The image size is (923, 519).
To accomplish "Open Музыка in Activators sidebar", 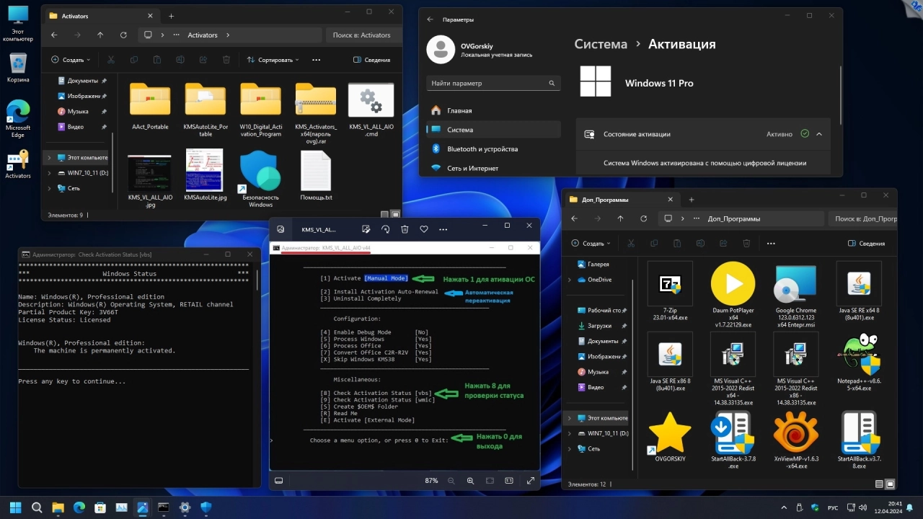I will coord(77,112).
